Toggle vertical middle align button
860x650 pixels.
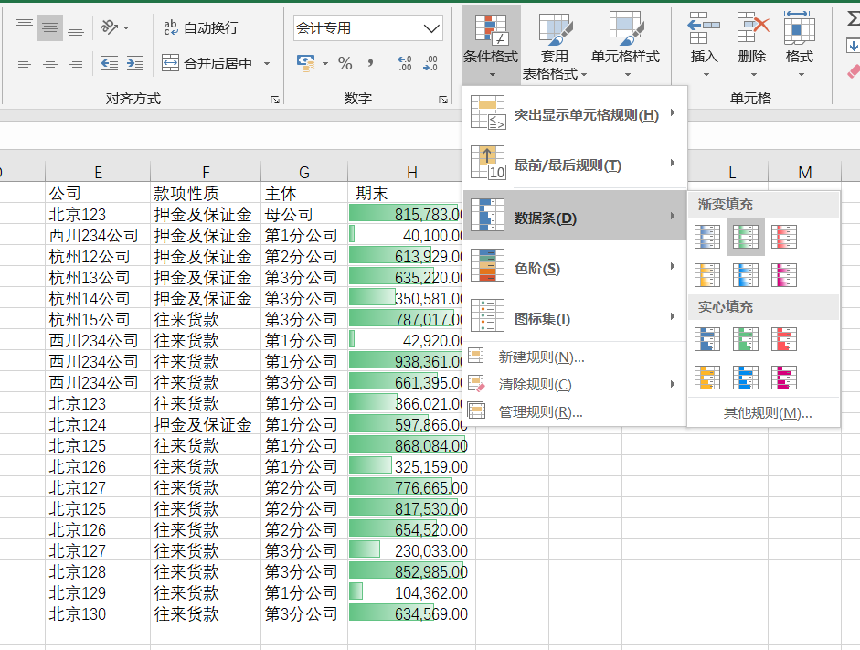50,27
